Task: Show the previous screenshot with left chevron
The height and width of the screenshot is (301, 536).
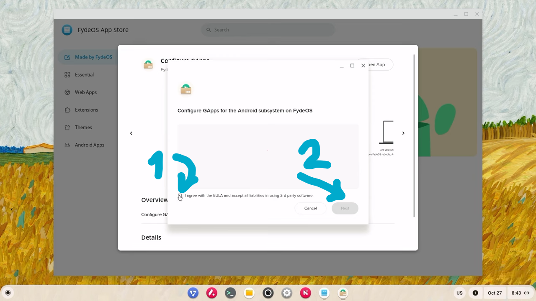Action: click(x=131, y=133)
